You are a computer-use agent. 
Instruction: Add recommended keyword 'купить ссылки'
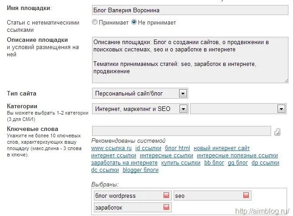point(181,163)
